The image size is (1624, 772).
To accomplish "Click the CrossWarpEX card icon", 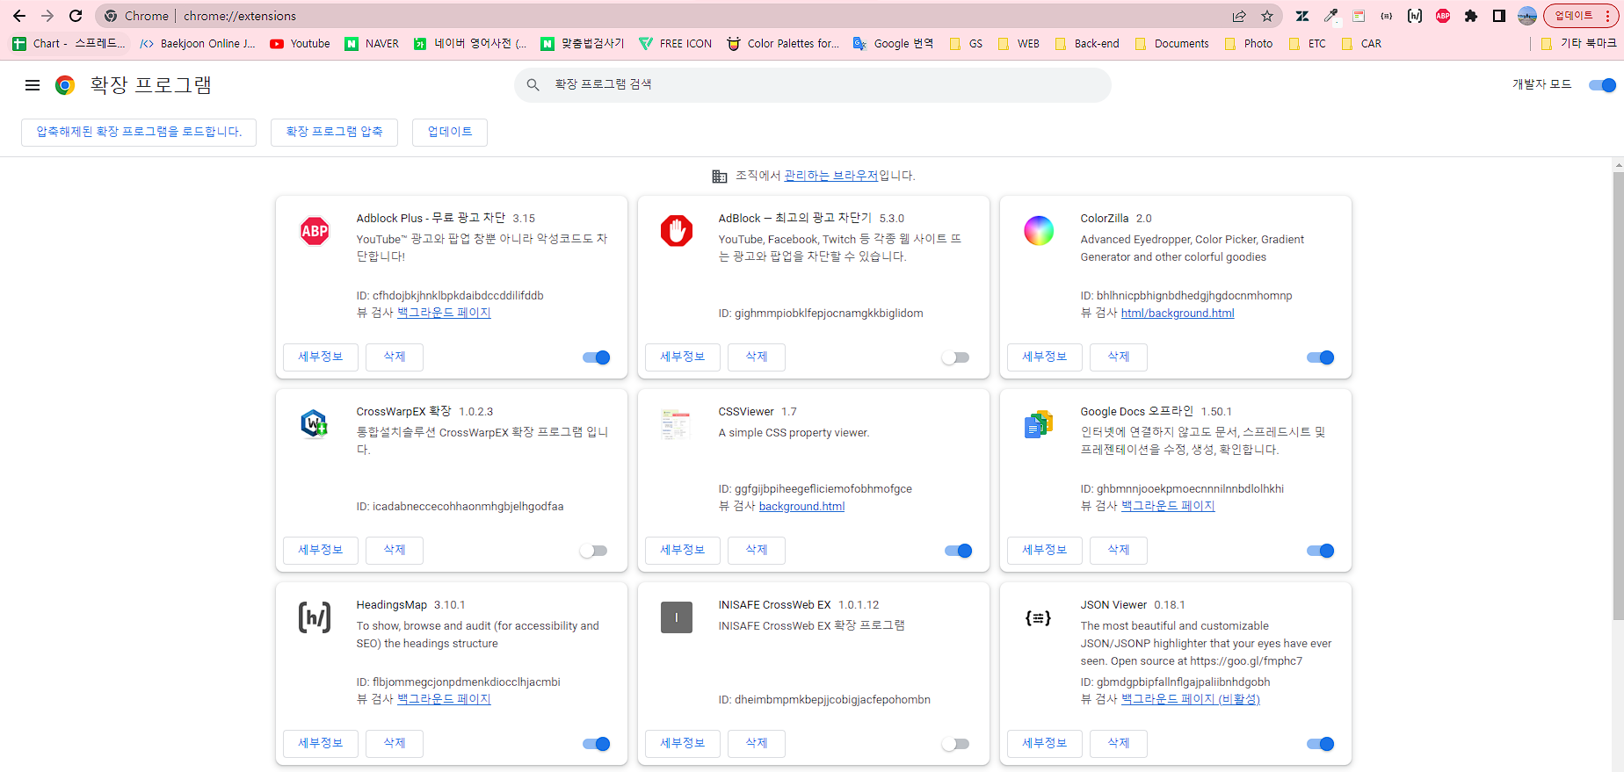I will 315,424.
